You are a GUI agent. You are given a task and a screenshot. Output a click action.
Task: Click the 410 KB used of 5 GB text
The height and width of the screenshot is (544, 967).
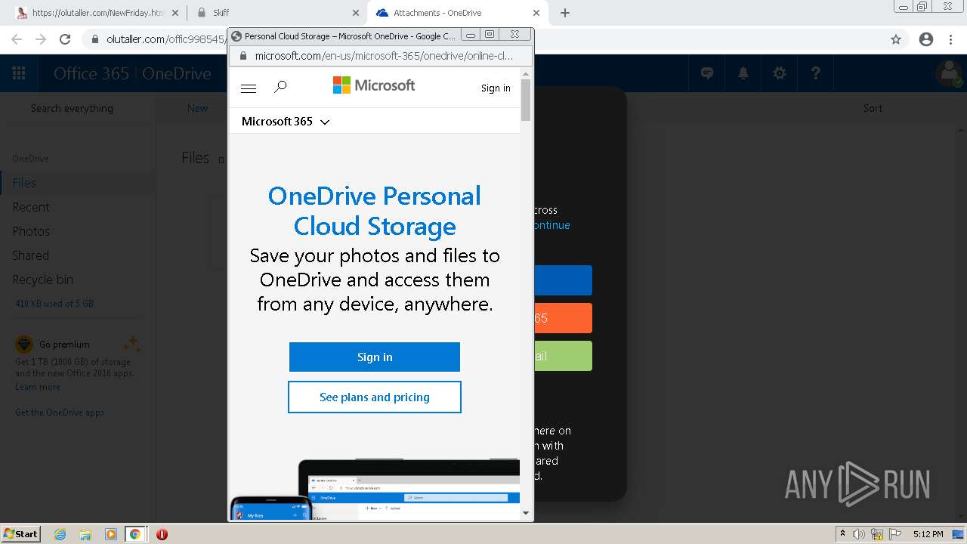tap(54, 304)
